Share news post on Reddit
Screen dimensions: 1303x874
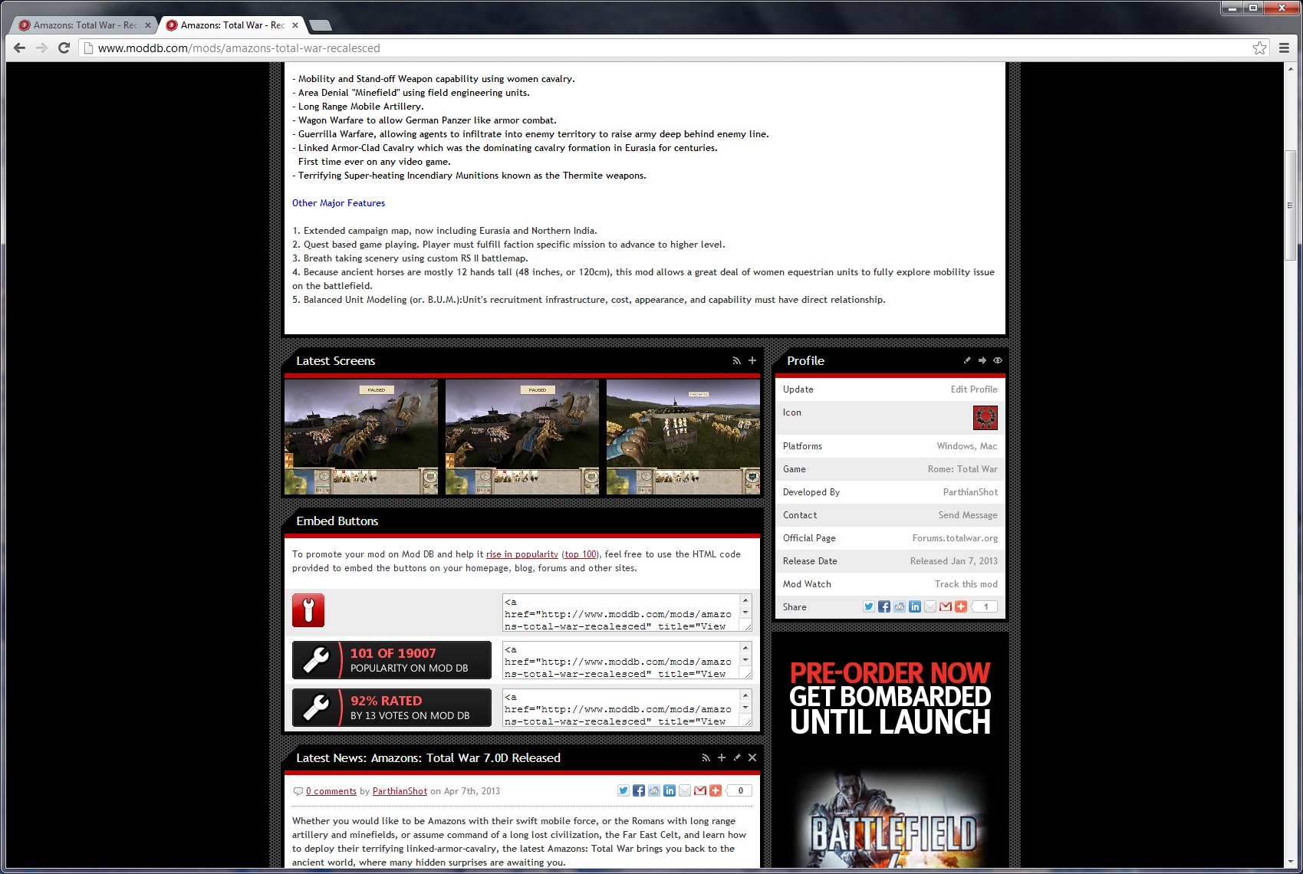(x=654, y=790)
